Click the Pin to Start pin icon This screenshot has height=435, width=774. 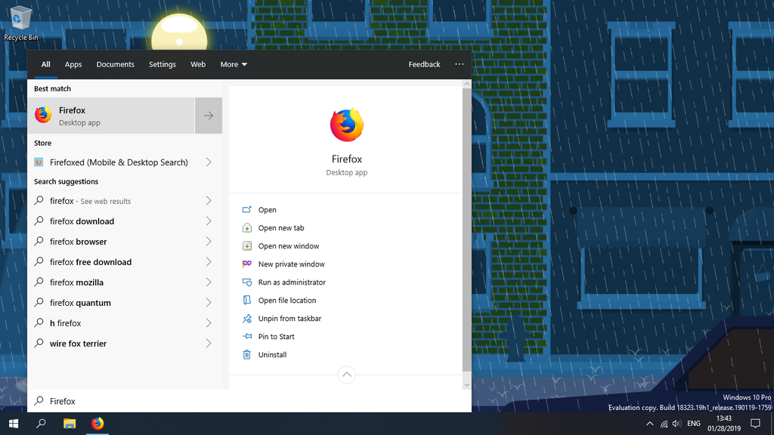(247, 336)
